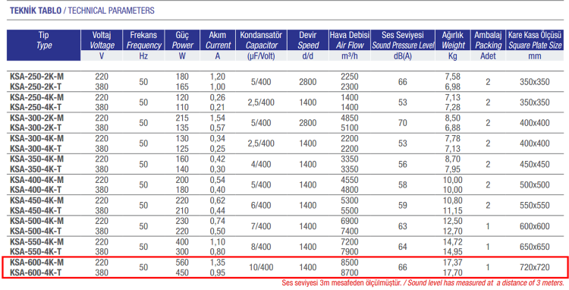Image resolution: width=569 pixels, height=290 pixels.
Task: Click model name KSA-450-4K-T
Action: [36, 210]
